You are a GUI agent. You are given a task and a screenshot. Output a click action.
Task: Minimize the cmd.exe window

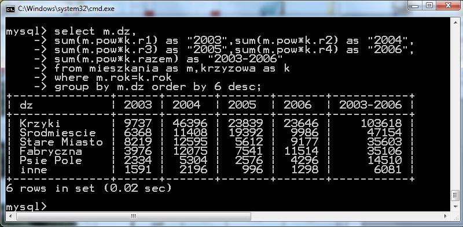[x=416, y=6]
